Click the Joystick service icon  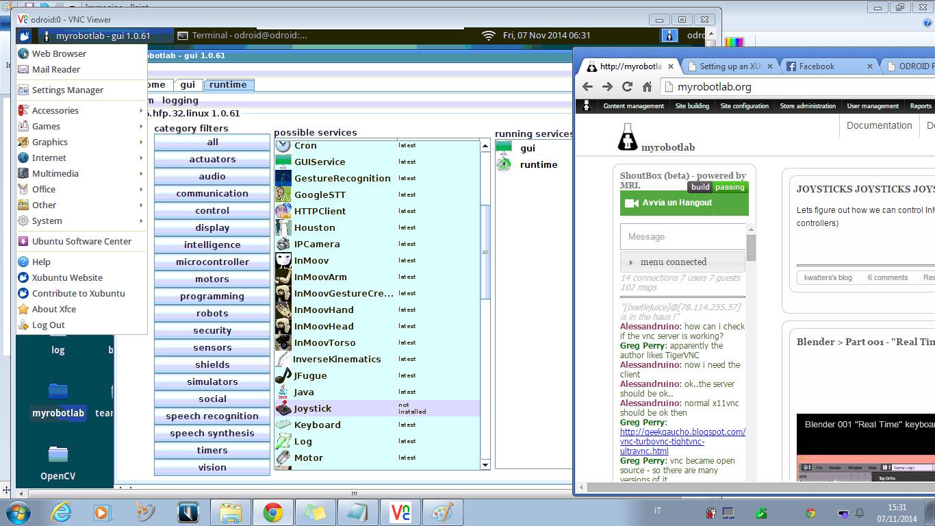[x=283, y=408]
